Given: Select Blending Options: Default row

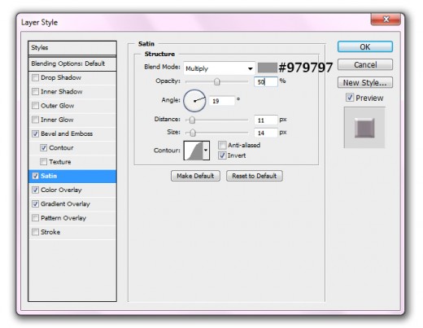Looking at the screenshot, I should point(72,64).
